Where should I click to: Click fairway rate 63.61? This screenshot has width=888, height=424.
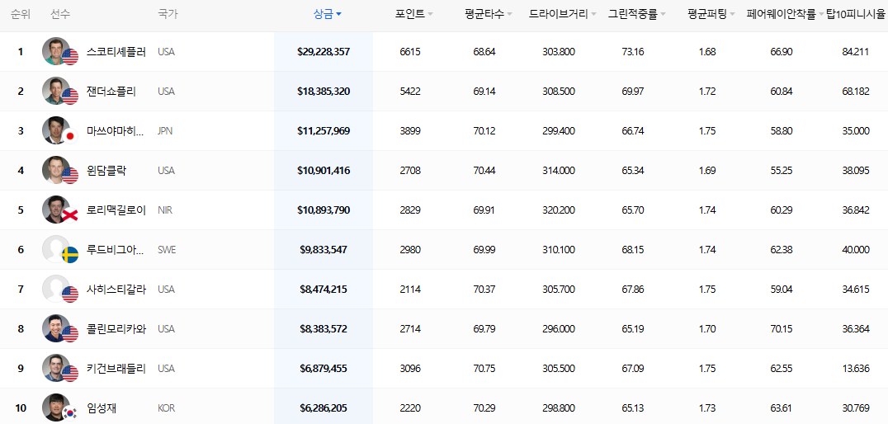point(782,408)
